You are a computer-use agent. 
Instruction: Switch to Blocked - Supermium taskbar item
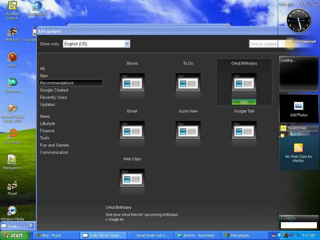click(x=198, y=235)
